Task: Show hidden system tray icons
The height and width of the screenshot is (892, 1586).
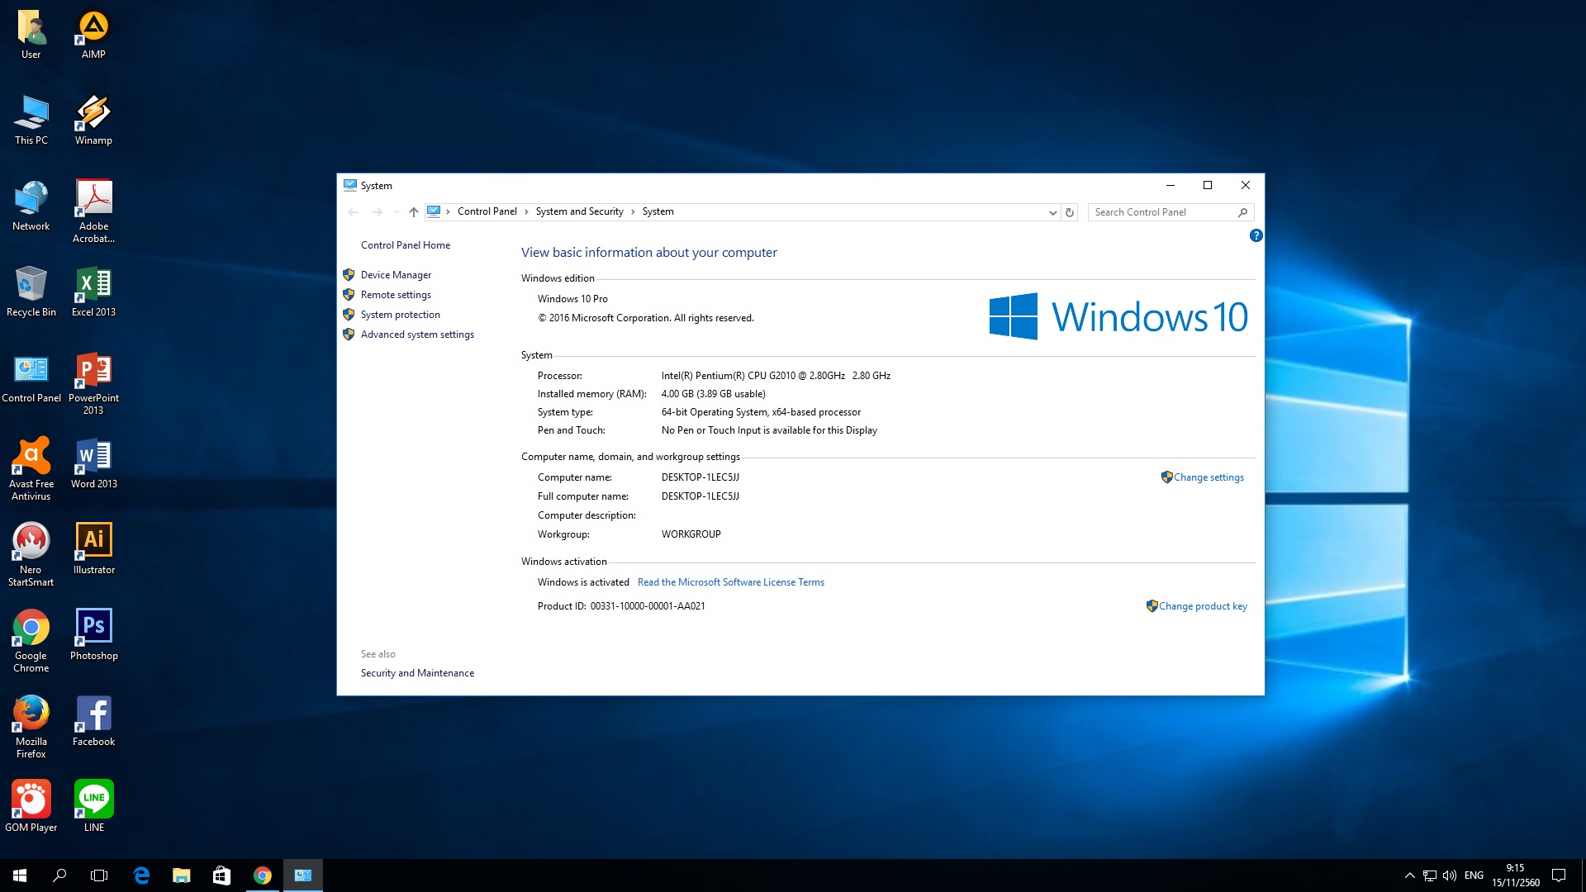Action: pyautogui.click(x=1409, y=875)
